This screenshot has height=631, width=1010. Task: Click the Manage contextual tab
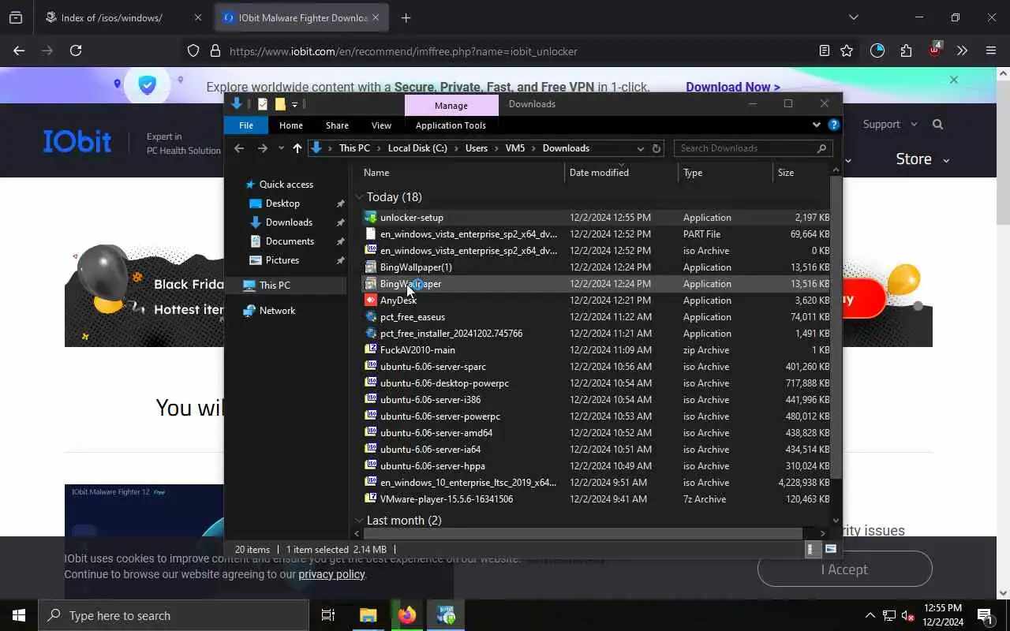[451, 105]
